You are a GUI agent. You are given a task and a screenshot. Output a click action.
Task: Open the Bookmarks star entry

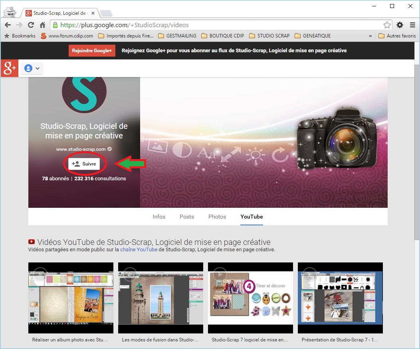tap(20, 36)
